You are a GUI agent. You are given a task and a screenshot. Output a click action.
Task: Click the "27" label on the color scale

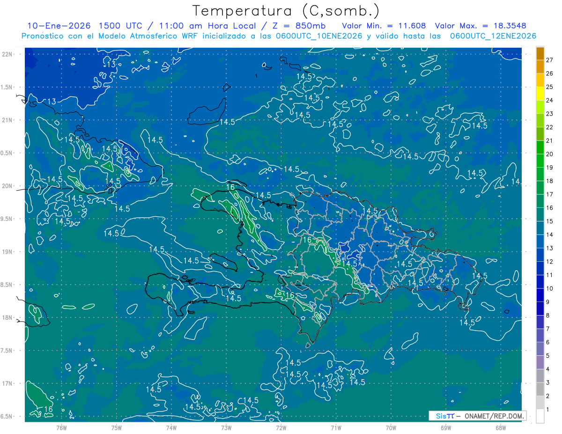[549, 60]
